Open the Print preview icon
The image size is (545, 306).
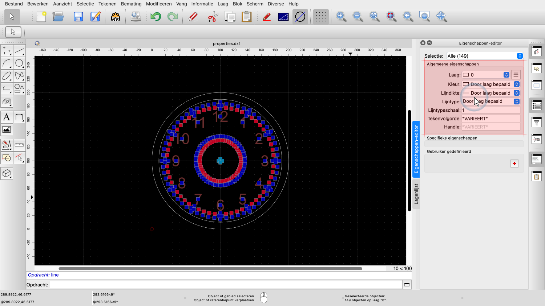click(x=136, y=17)
